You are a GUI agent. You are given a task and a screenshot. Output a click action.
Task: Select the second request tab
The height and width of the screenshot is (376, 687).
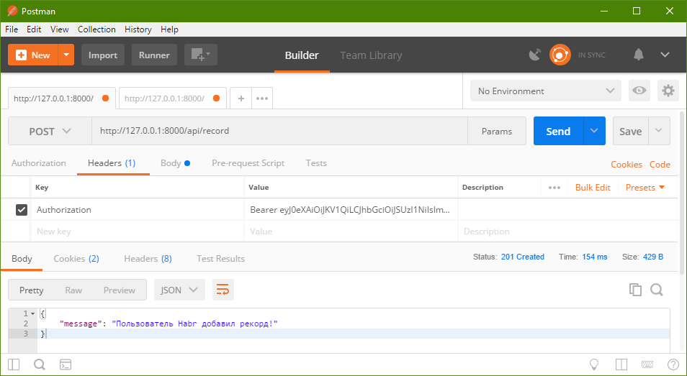coord(173,98)
